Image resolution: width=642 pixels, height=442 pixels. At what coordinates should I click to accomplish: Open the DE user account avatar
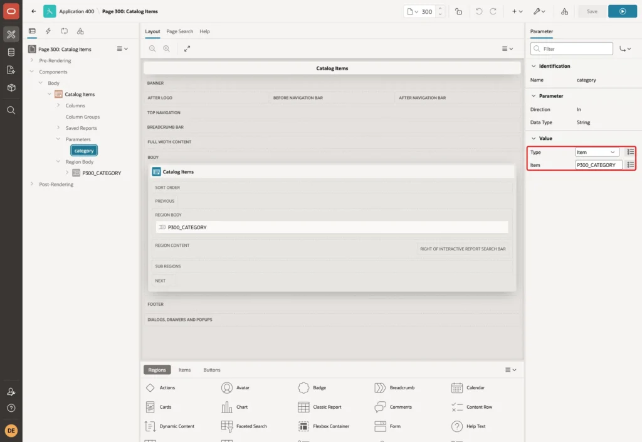[11, 431]
